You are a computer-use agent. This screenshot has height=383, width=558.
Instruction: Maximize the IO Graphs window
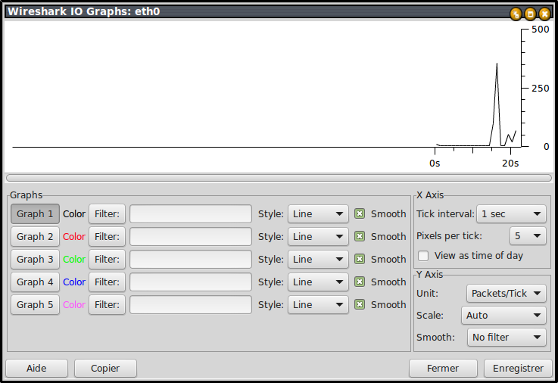(530, 14)
